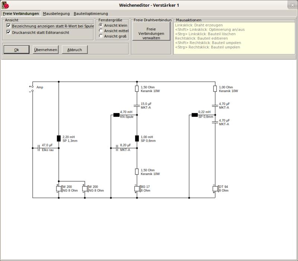Click the Abbruch button

[74, 50]
